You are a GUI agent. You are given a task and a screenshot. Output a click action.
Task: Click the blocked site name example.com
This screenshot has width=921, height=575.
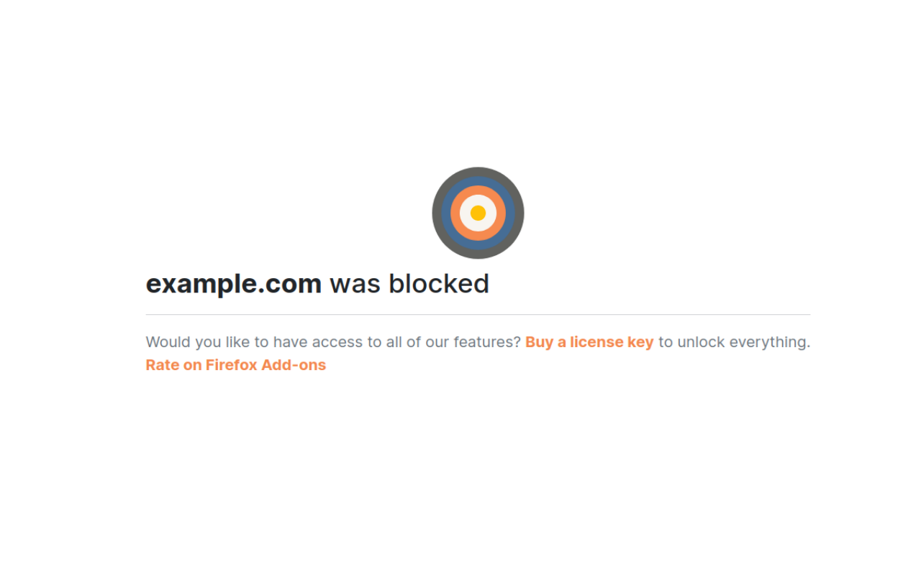[x=233, y=283]
